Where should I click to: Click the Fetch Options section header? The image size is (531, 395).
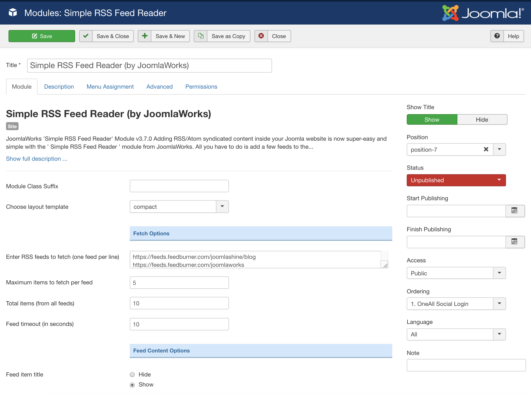pos(261,233)
